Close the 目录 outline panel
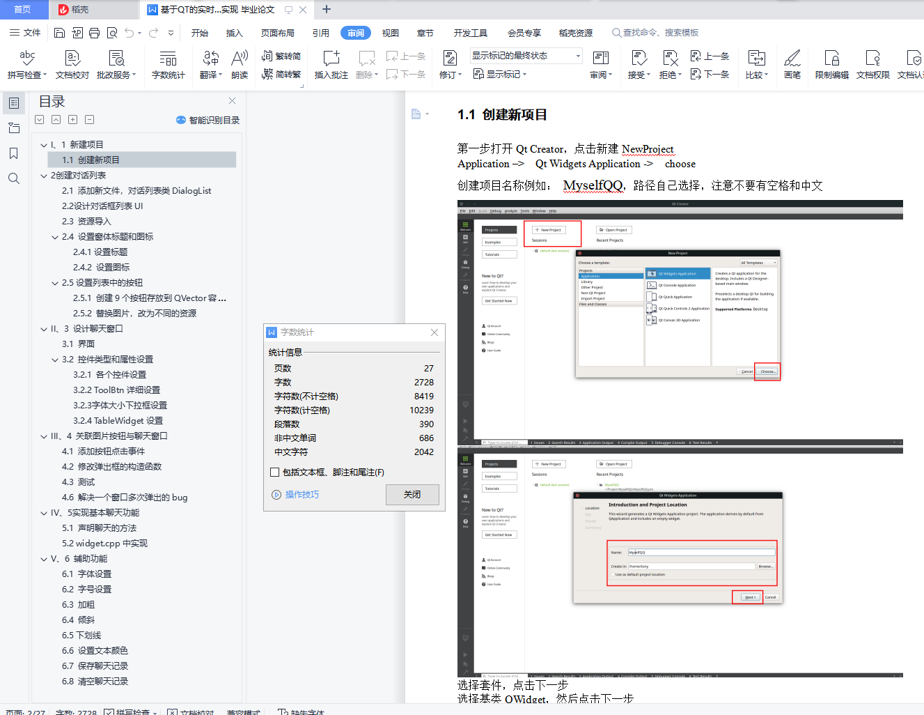924x715 pixels. [x=233, y=101]
